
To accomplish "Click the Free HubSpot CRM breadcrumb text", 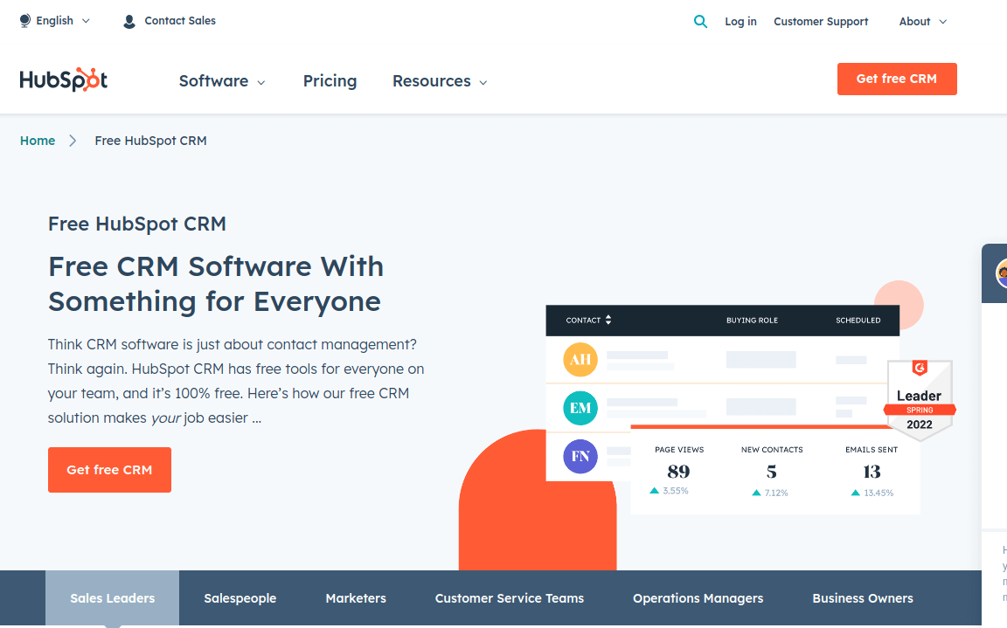I will pos(151,141).
